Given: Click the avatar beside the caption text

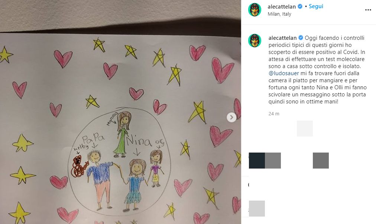Looking at the screenshot, I should (255, 41).
